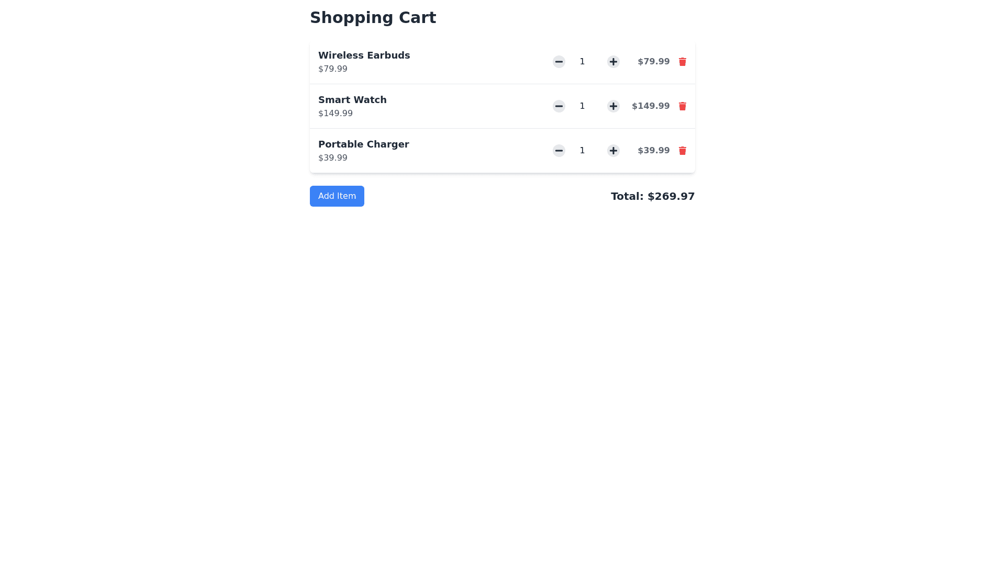Reduce Portable Charger quantity by one

559,151
